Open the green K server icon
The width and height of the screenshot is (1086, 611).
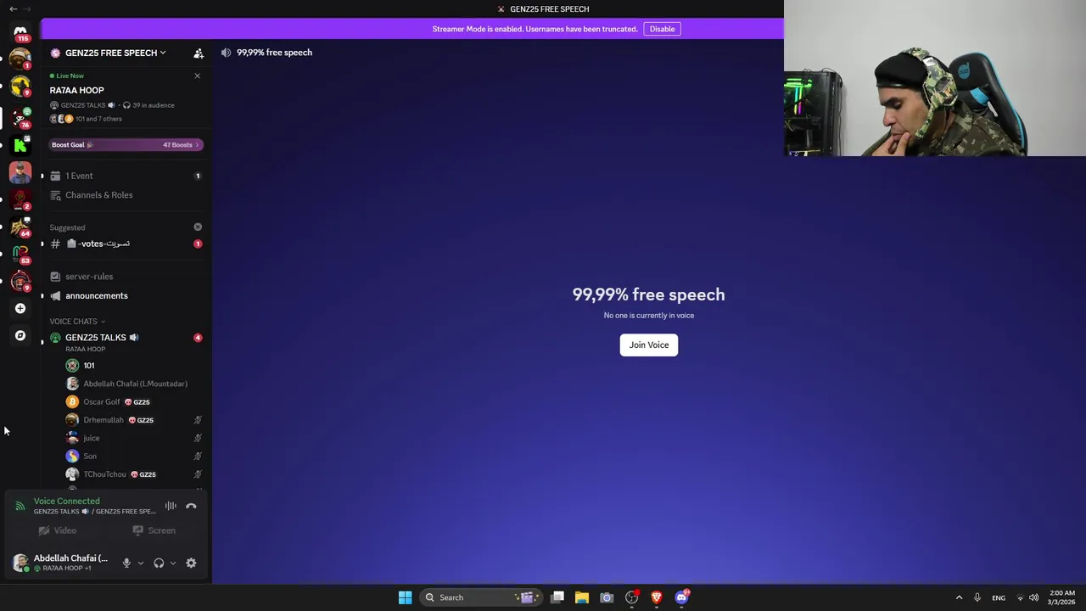(20, 145)
